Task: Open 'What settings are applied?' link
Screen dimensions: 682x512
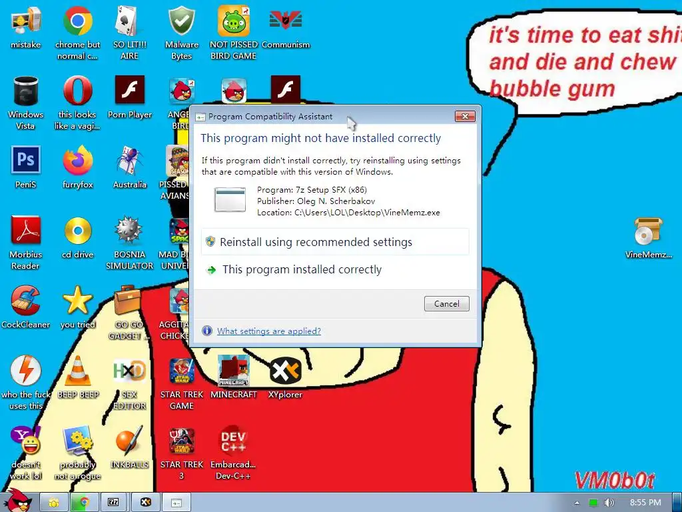Action: 269,331
